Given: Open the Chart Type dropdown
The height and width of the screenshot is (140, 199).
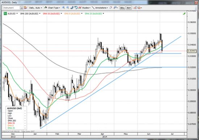Looking at the screenshot, I should click(52, 8).
